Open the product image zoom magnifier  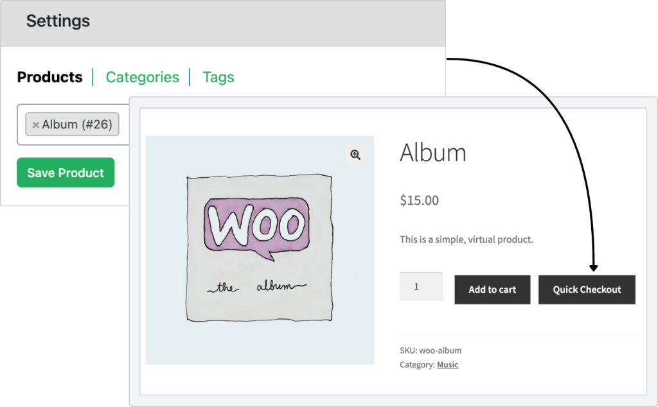(355, 155)
